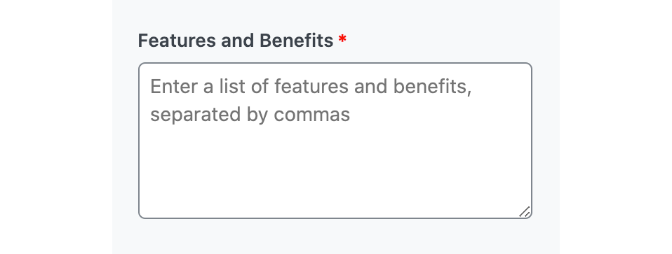
Task: Place cursor at start of features textarea
Action: (152, 87)
